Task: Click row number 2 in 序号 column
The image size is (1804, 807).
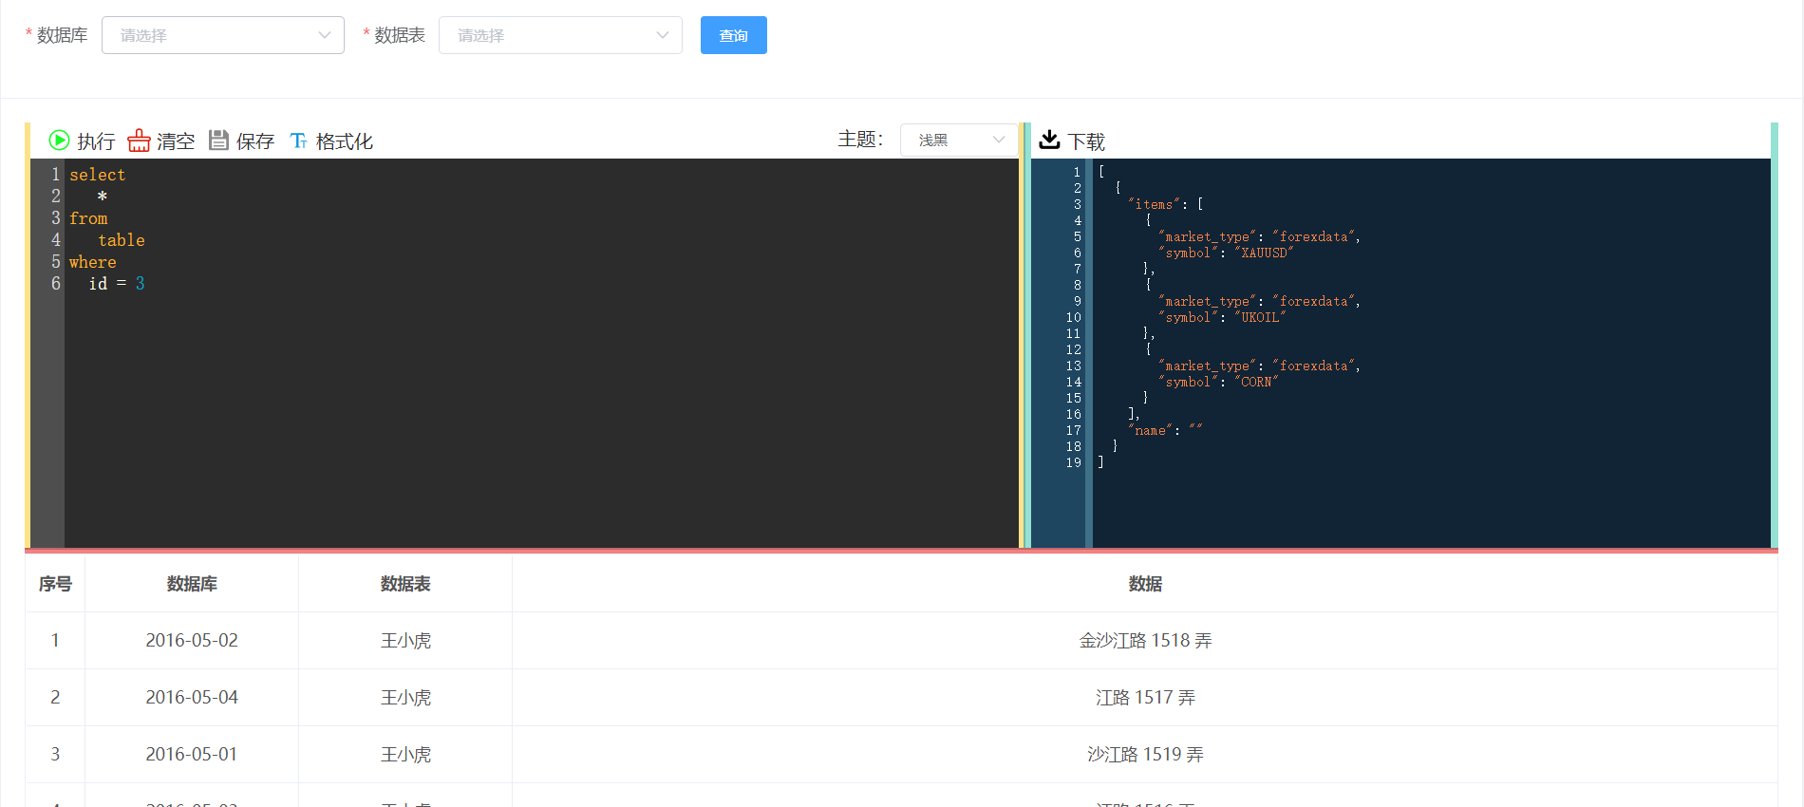Action: tap(55, 698)
